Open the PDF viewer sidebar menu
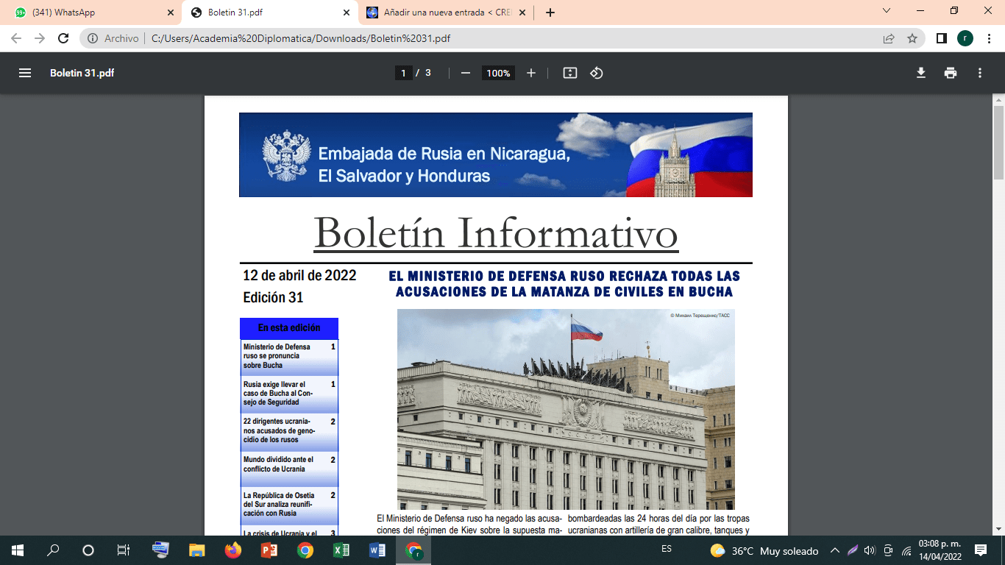This screenshot has height=565, width=1005. click(x=25, y=73)
